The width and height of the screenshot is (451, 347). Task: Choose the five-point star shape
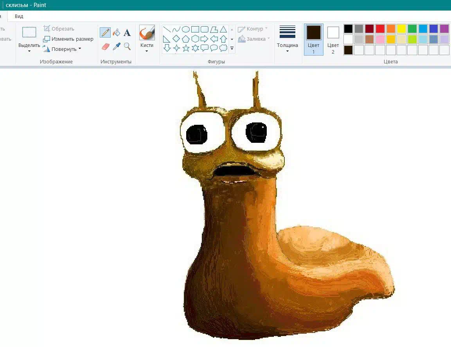[x=186, y=48]
